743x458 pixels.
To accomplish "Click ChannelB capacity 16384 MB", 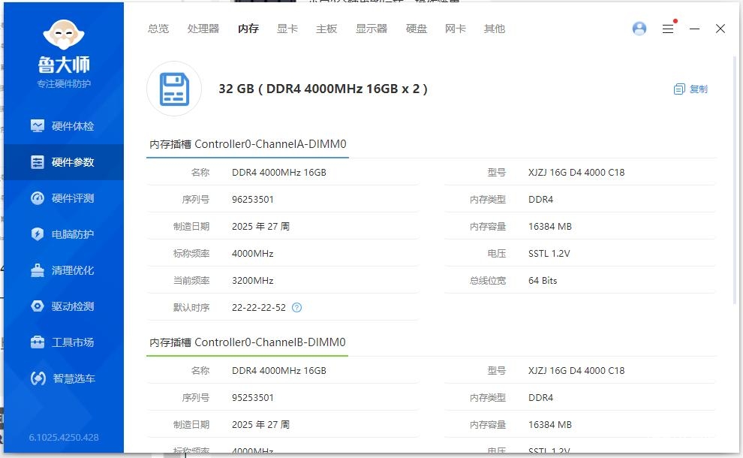I will tap(550, 425).
